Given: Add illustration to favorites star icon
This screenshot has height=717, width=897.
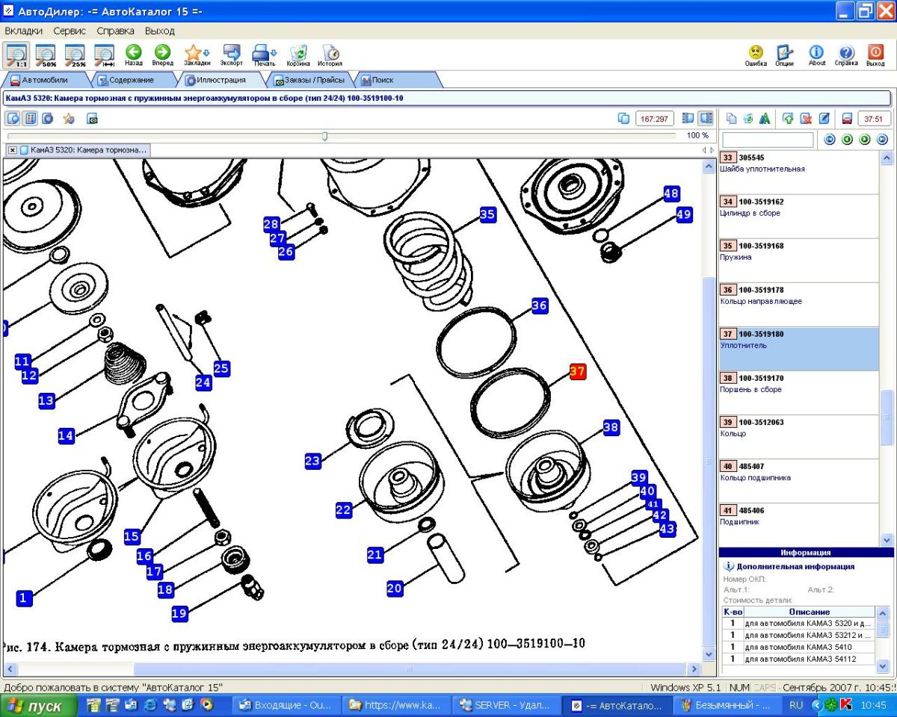Looking at the screenshot, I should [x=69, y=118].
